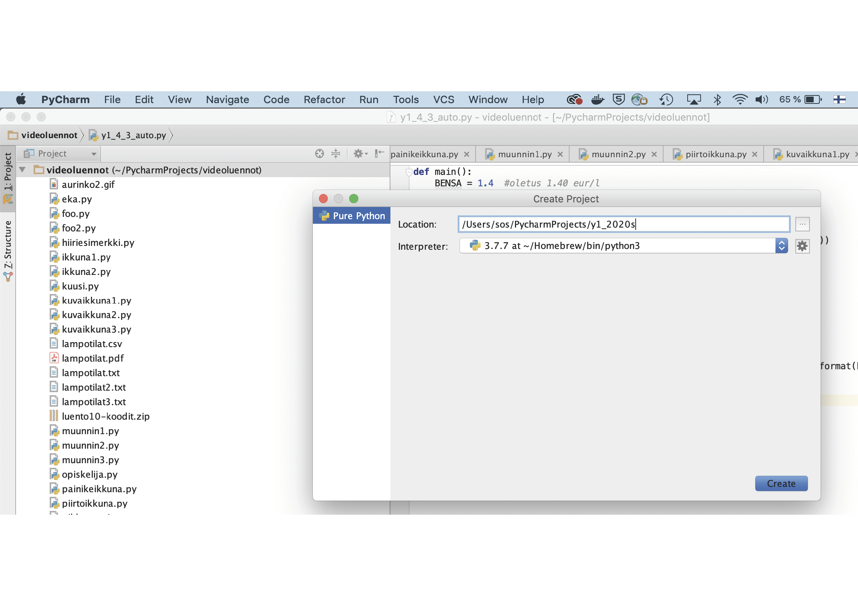The image size is (858, 606).
Task: Open interpreter gear settings in Create Project
Action: pos(802,246)
